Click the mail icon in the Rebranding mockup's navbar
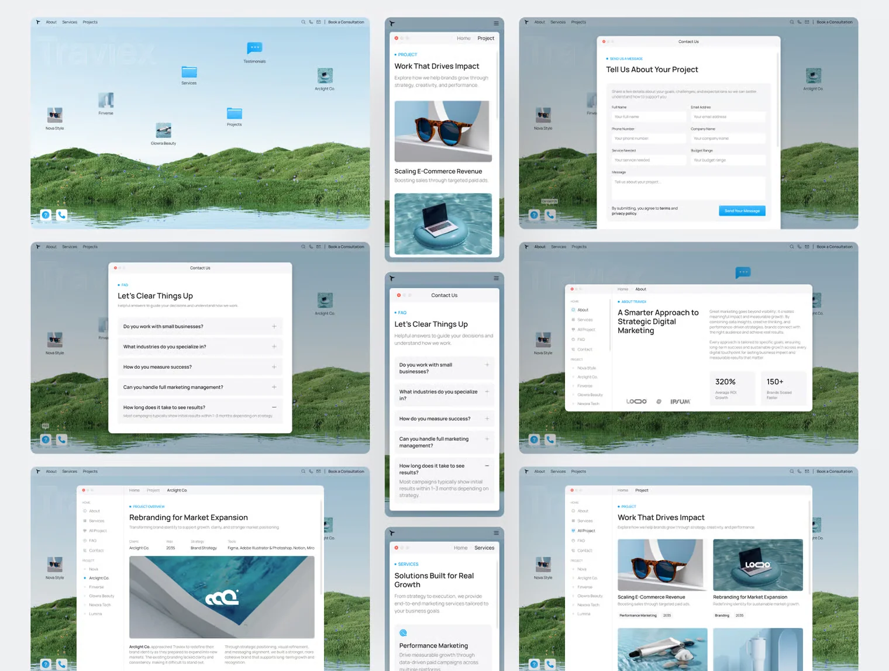Image resolution: width=889 pixels, height=671 pixels. [x=319, y=471]
